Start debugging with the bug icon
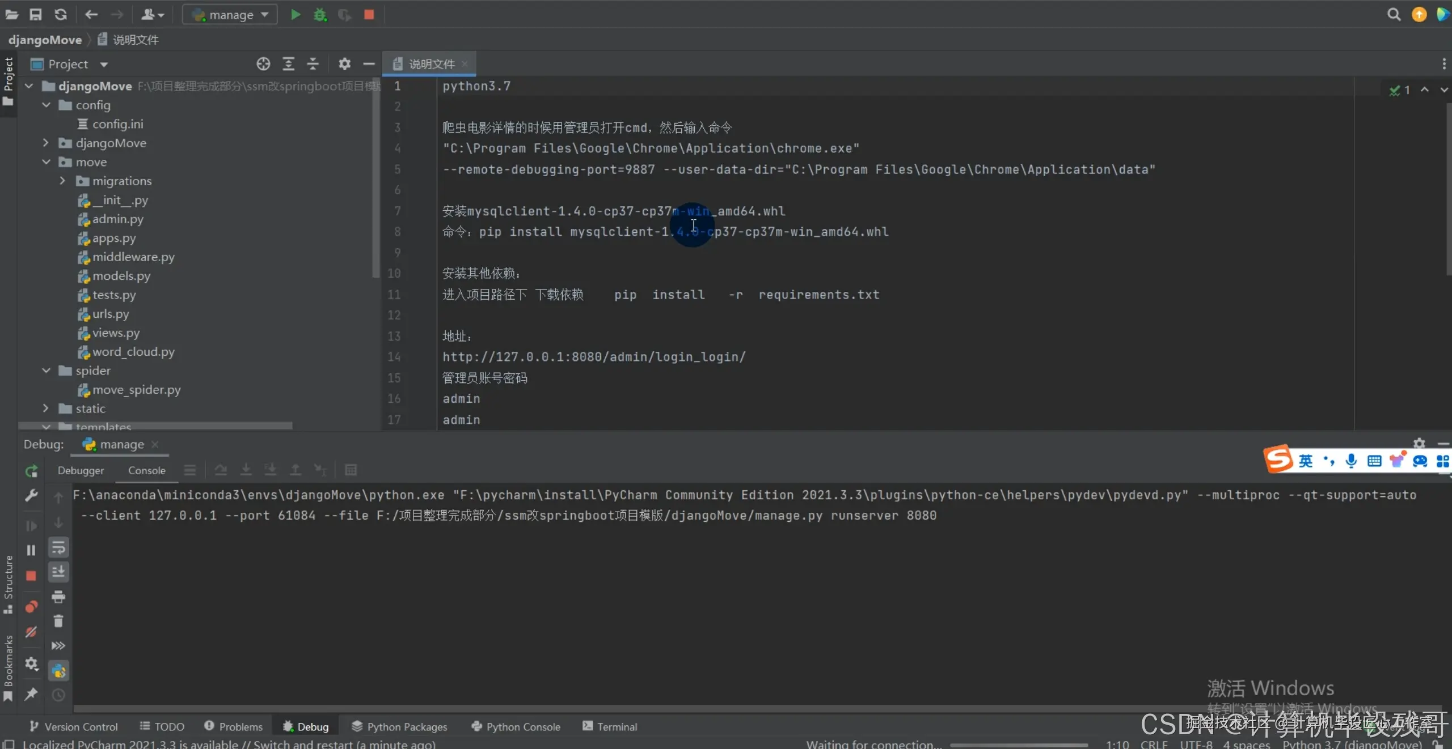The height and width of the screenshot is (749, 1452). [320, 15]
